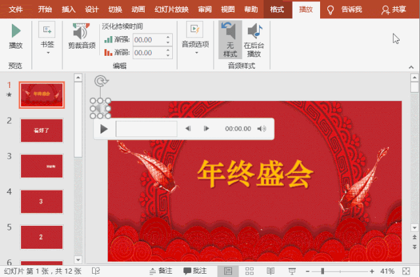
Task: Select slide 2 thumbnail in the slide panel
Action: 41,130
